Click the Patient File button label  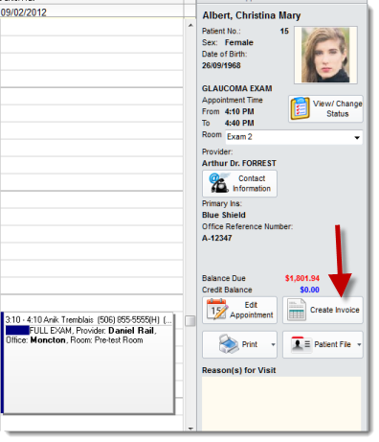(332, 344)
